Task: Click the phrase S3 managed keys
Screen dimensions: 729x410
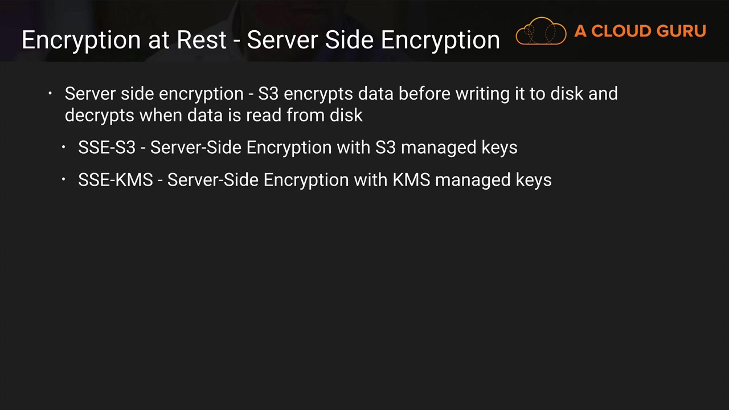Action: (x=446, y=147)
